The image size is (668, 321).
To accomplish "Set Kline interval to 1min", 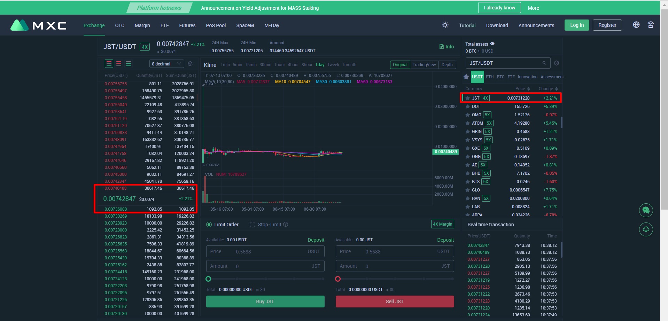I will tap(225, 65).
